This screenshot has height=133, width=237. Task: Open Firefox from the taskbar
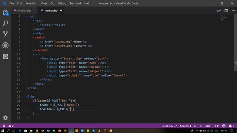click(x=43, y=131)
